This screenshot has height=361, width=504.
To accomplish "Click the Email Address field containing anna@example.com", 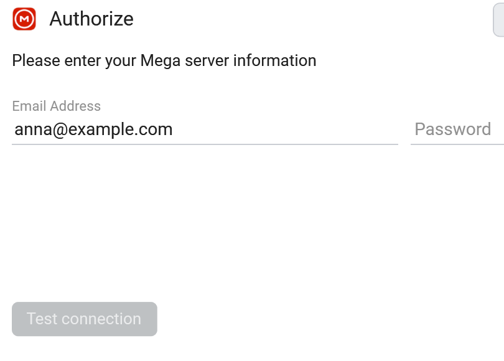I will (205, 129).
